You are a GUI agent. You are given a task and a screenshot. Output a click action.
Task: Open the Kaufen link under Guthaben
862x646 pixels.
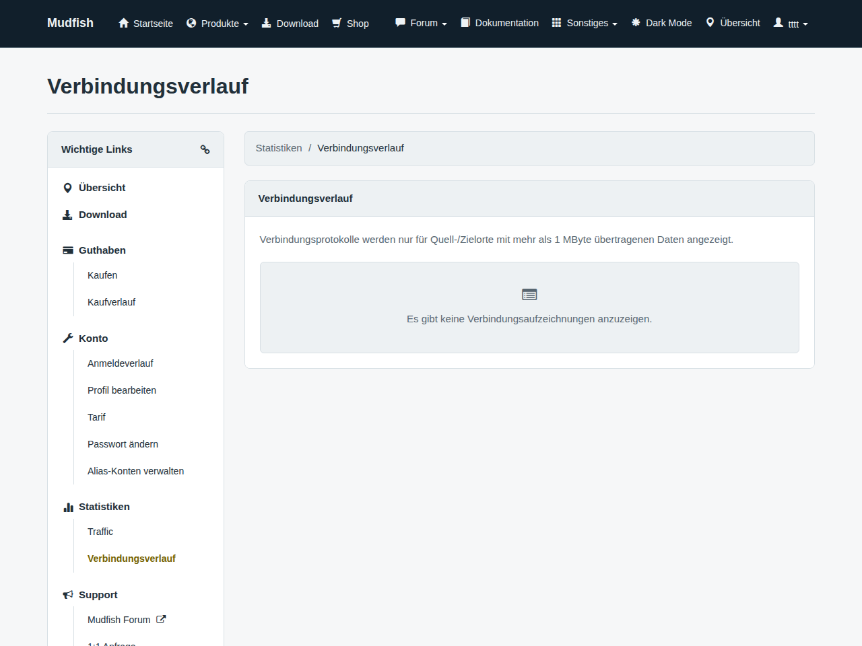[102, 275]
